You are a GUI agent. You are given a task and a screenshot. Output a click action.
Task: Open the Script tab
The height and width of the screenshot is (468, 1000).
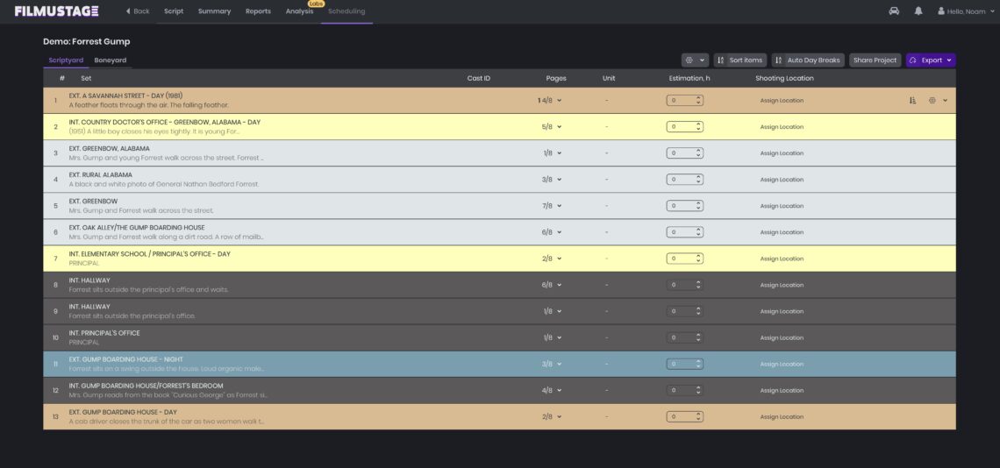point(174,11)
